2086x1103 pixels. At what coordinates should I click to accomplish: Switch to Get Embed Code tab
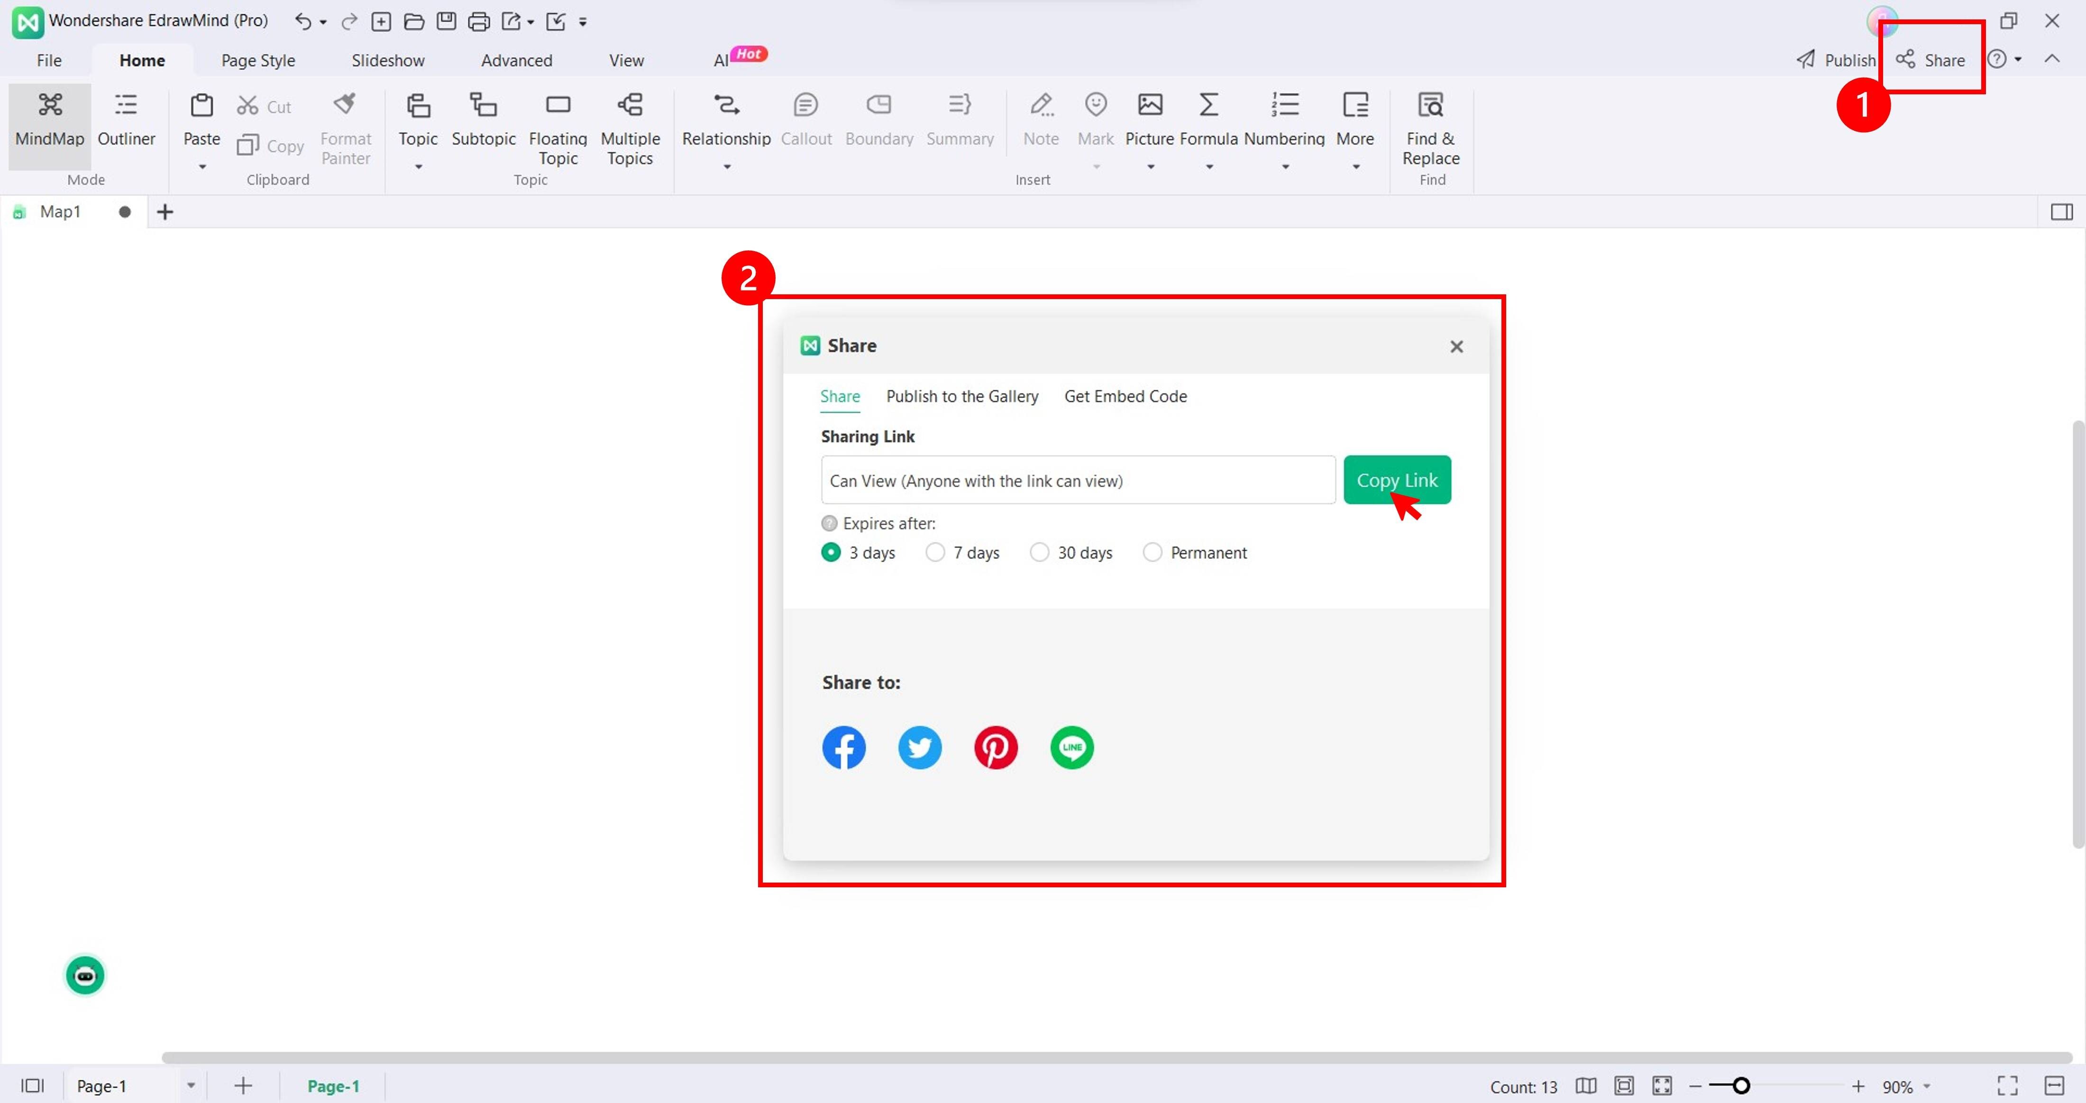(x=1125, y=396)
